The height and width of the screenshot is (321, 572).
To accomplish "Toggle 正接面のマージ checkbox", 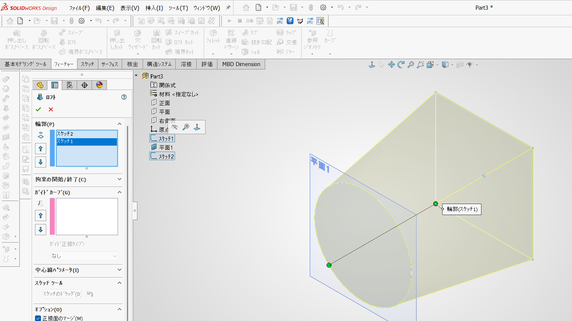I will pyautogui.click(x=38, y=318).
